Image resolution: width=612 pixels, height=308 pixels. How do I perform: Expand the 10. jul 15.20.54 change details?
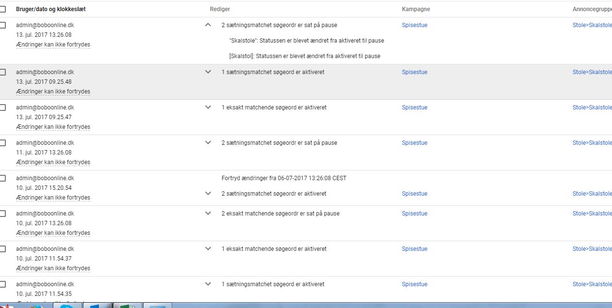point(208,194)
